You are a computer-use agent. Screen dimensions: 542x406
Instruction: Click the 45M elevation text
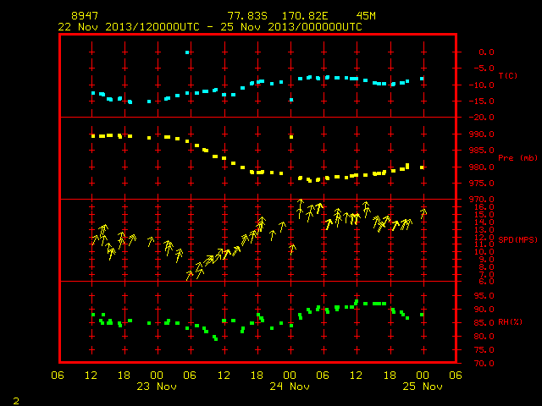(366, 16)
